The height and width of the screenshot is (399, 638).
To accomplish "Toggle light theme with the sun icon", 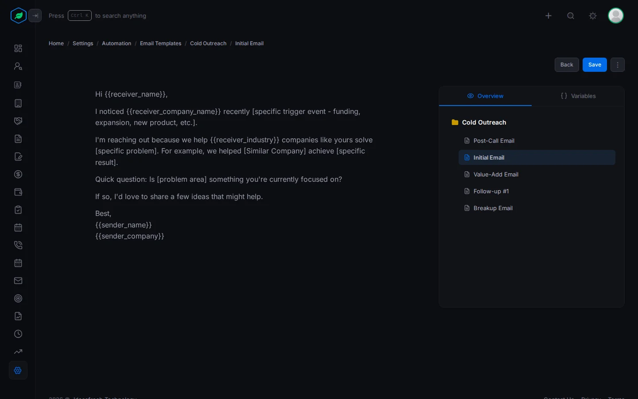I will [x=593, y=16].
